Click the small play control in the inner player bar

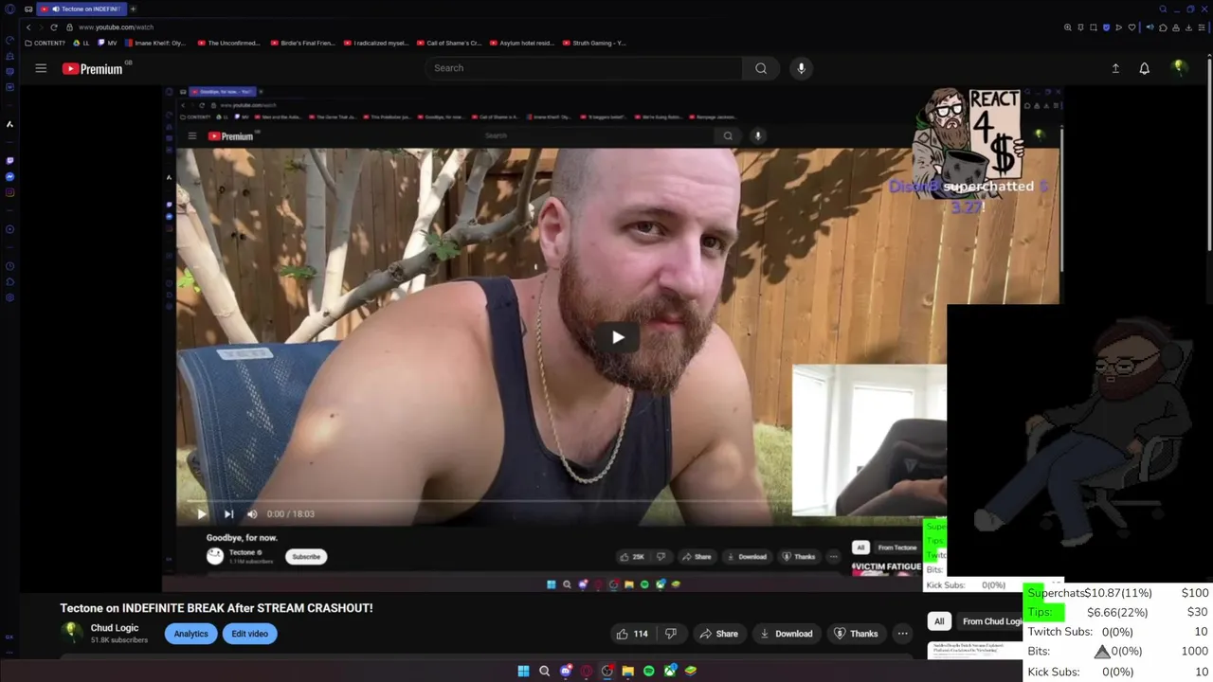pyautogui.click(x=201, y=513)
